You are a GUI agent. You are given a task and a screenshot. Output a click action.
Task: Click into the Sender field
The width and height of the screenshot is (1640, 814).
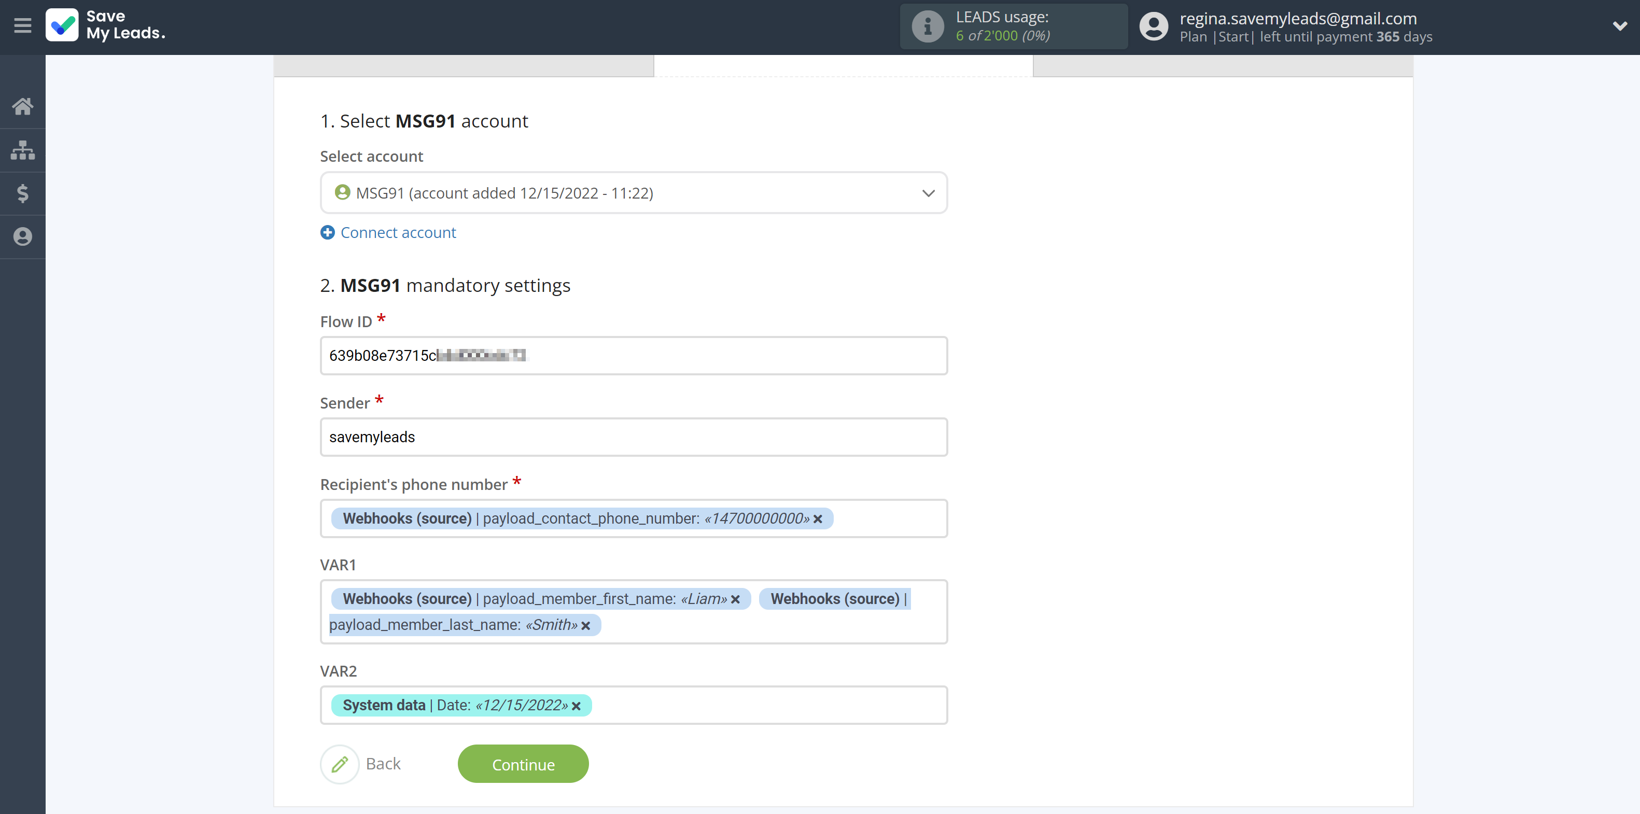click(634, 437)
